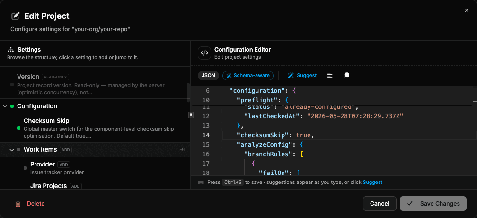Click the red Delete button
Viewport: 477px width, 218px height.
pos(30,204)
